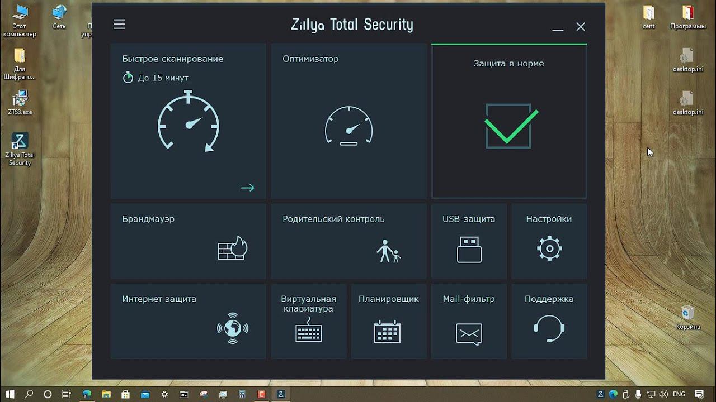Click the Интернет защита tile label
Viewport: 716px width, 402px height.
[159, 299]
